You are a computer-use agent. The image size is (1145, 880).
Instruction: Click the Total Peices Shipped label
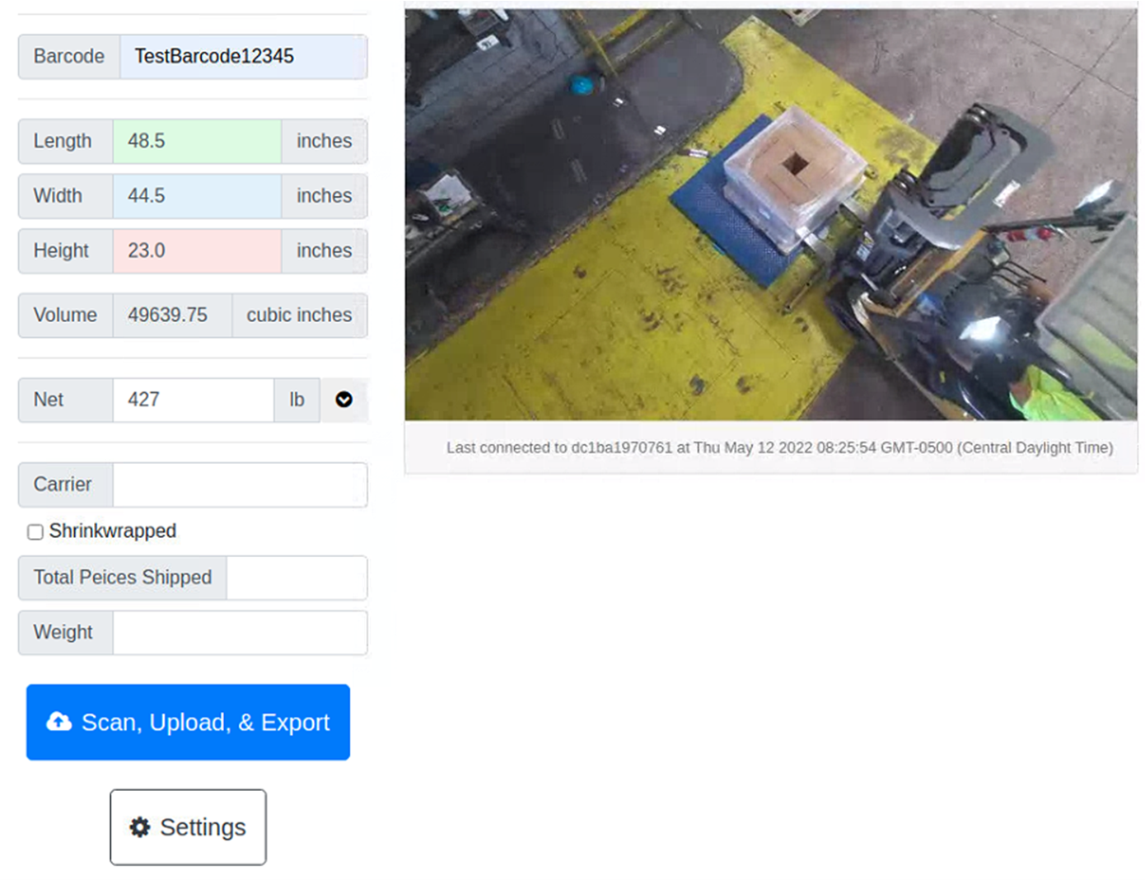(123, 578)
